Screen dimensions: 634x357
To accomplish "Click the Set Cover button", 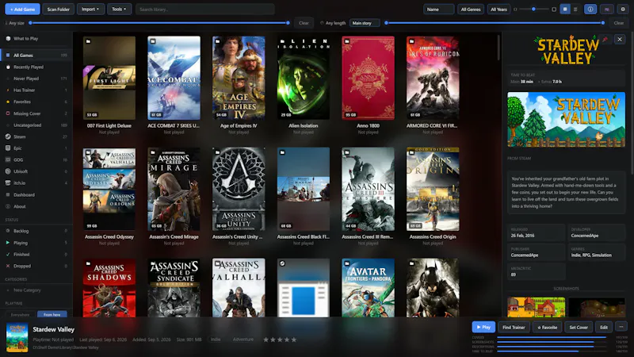I will pyautogui.click(x=579, y=327).
